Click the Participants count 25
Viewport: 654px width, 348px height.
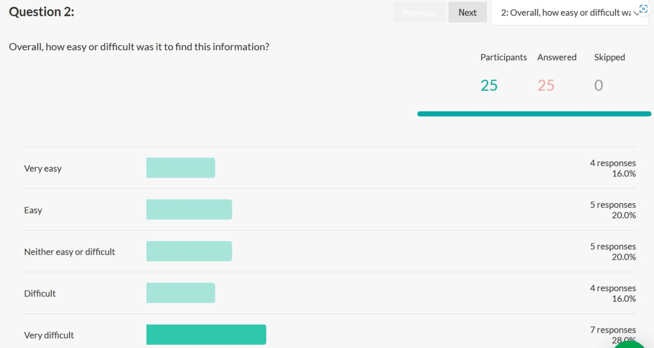[489, 85]
